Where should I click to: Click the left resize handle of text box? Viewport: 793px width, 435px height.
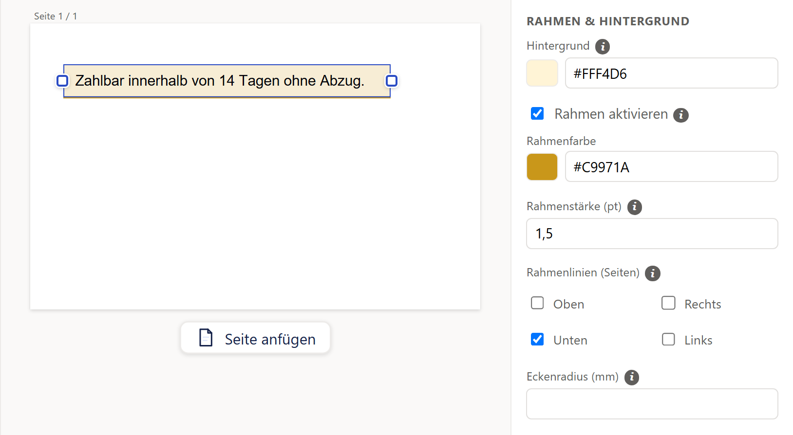pos(62,81)
